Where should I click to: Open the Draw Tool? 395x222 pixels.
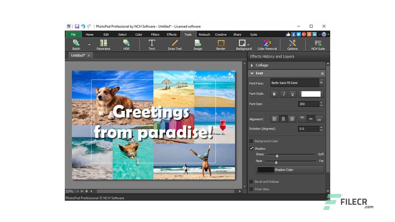pos(174,44)
